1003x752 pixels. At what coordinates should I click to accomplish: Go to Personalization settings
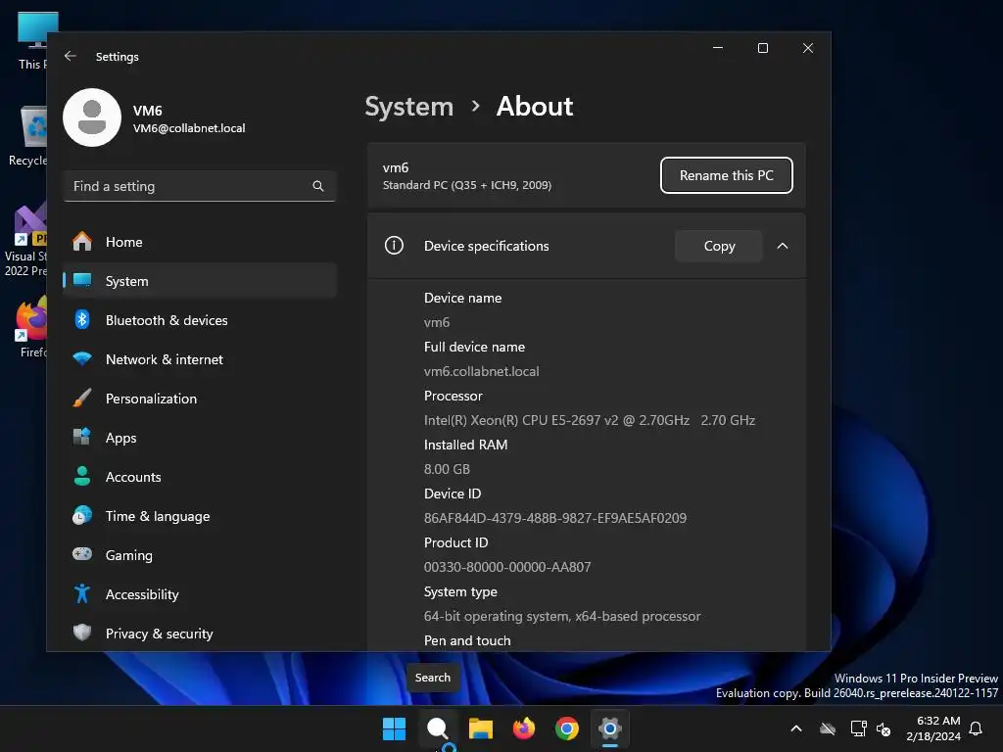coord(200,399)
